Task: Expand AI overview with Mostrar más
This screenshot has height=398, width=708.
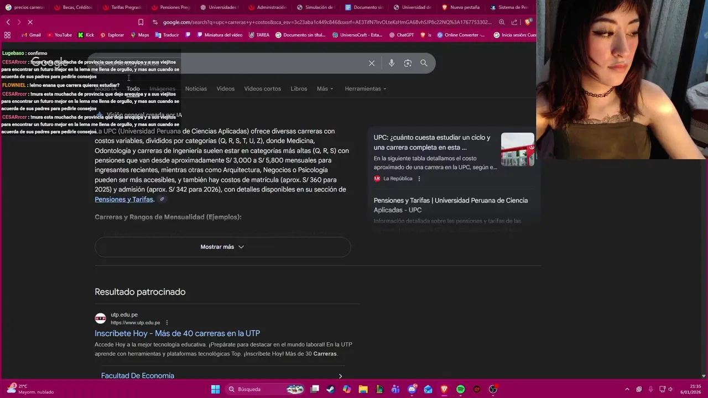Action: tap(222, 247)
